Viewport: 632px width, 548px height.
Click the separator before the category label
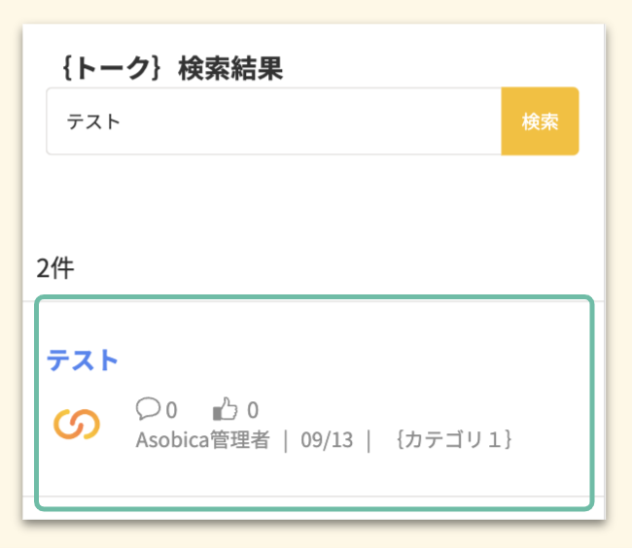pos(369,439)
